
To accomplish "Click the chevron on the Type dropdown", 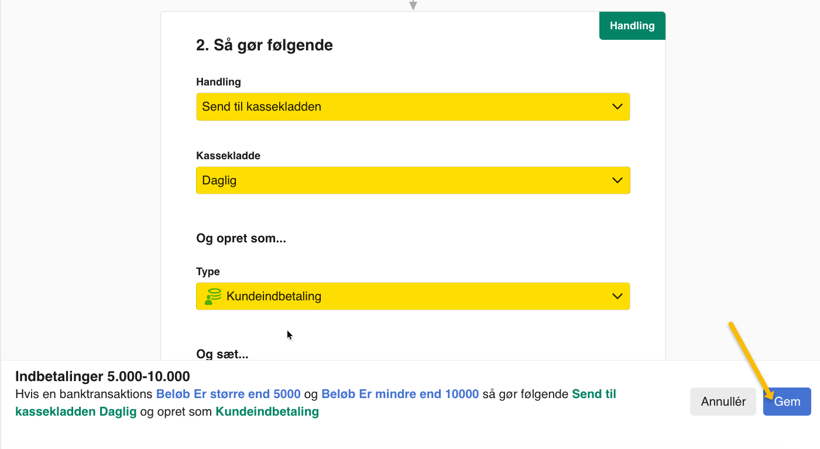I will 617,296.
